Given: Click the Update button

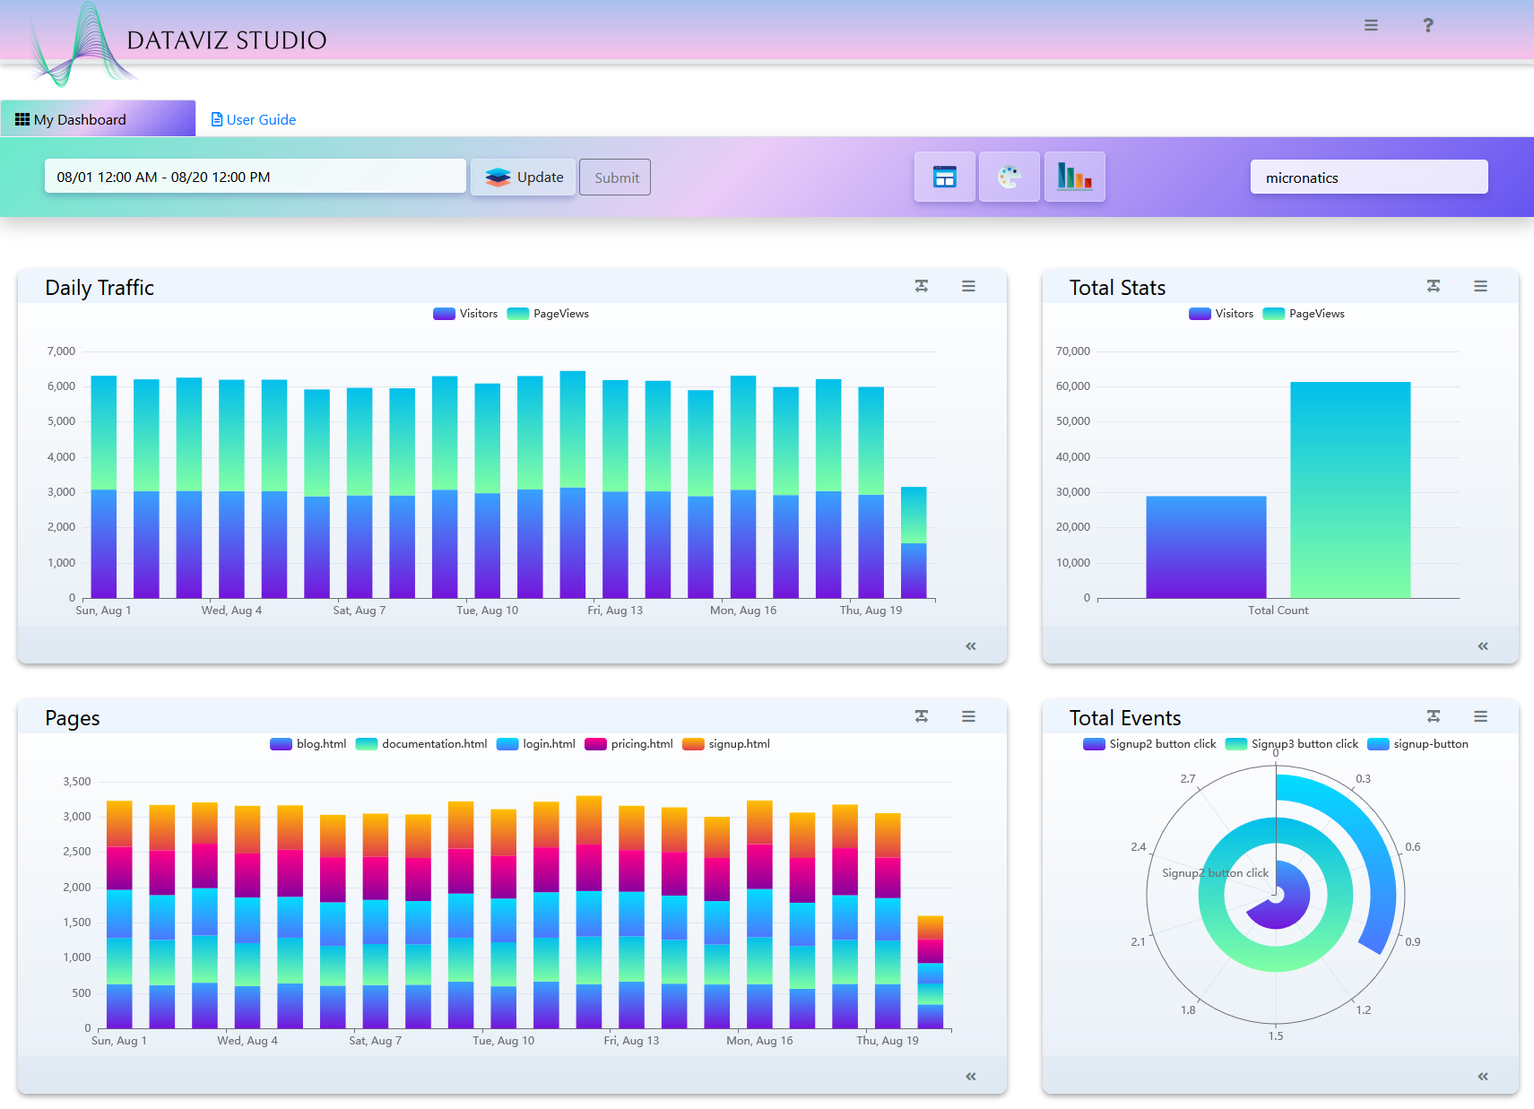Looking at the screenshot, I should coord(523,177).
